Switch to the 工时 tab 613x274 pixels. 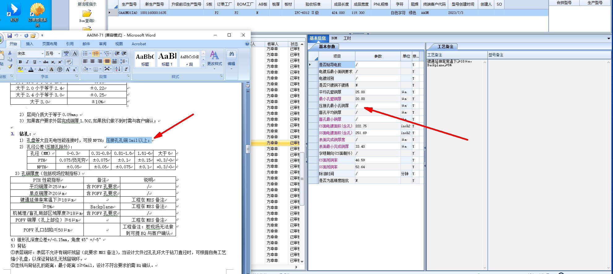[347, 38]
